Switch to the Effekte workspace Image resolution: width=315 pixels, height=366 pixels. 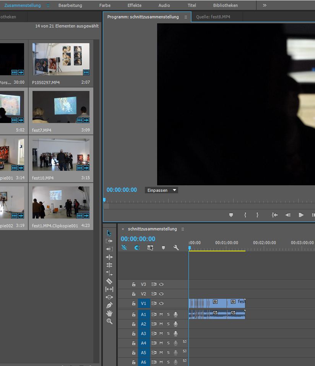pyautogui.click(x=135, y=5)
